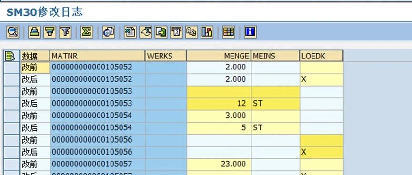Image resolution: width=412 pixels, height=175 pixels.
Task: Select the 数据 column header
Action: 35,56
